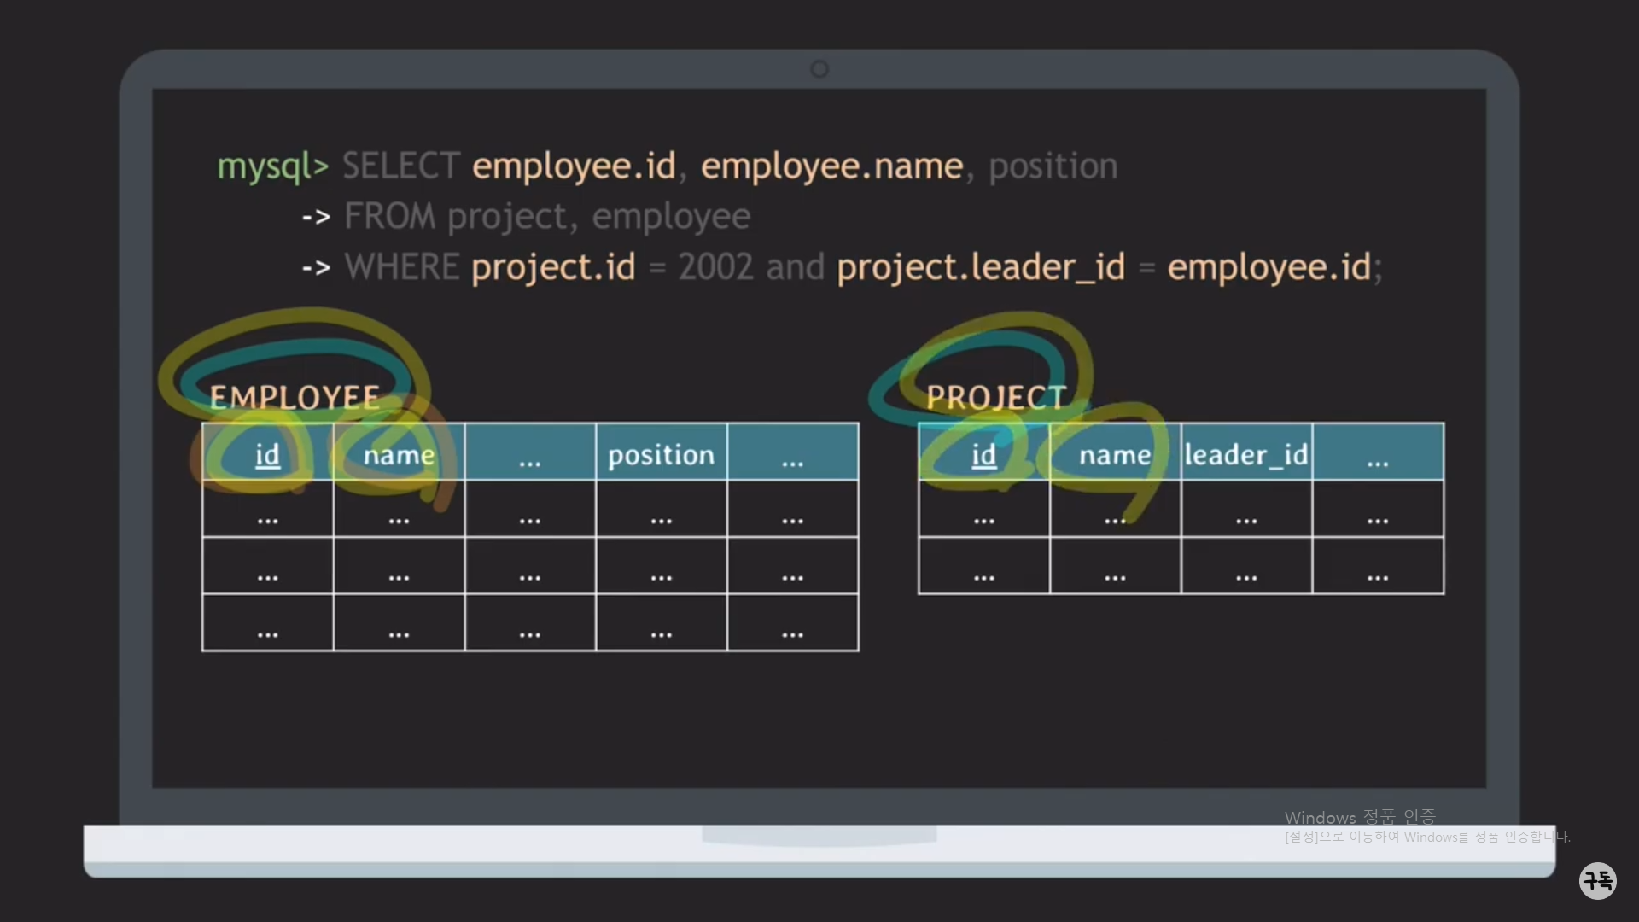Image resolution: width=1639 pixels, height=922 pixels.
Task: Click project.leader_id in the WHERE clause
Action: [x=981, y=267]
